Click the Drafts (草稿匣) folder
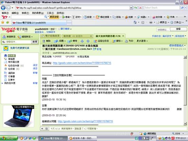The image size is (188, 141). (x=12, y=59)
